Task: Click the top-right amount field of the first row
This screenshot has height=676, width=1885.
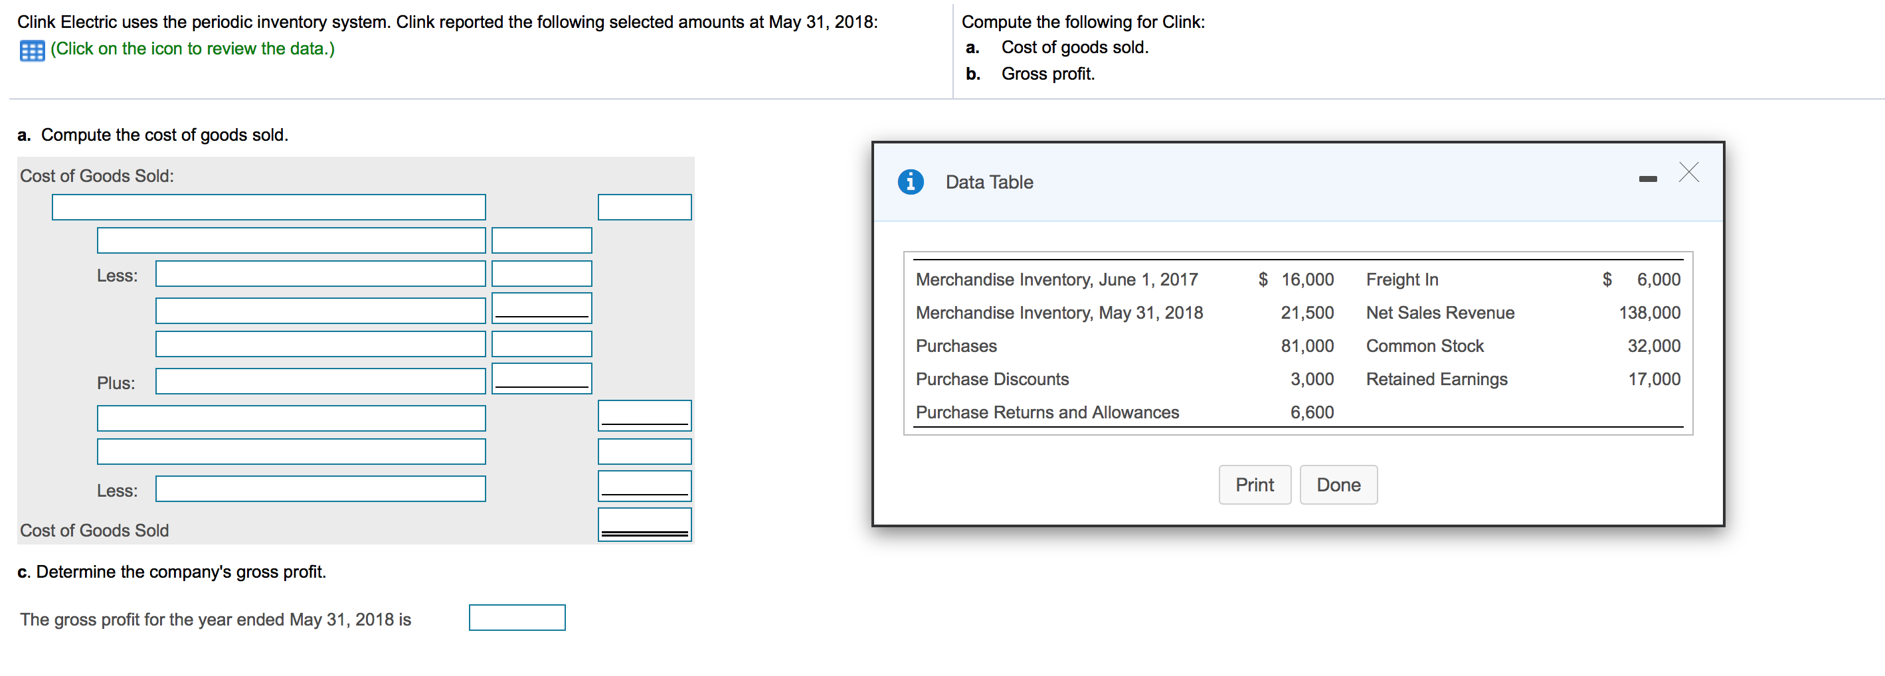Action: [644, 207]
